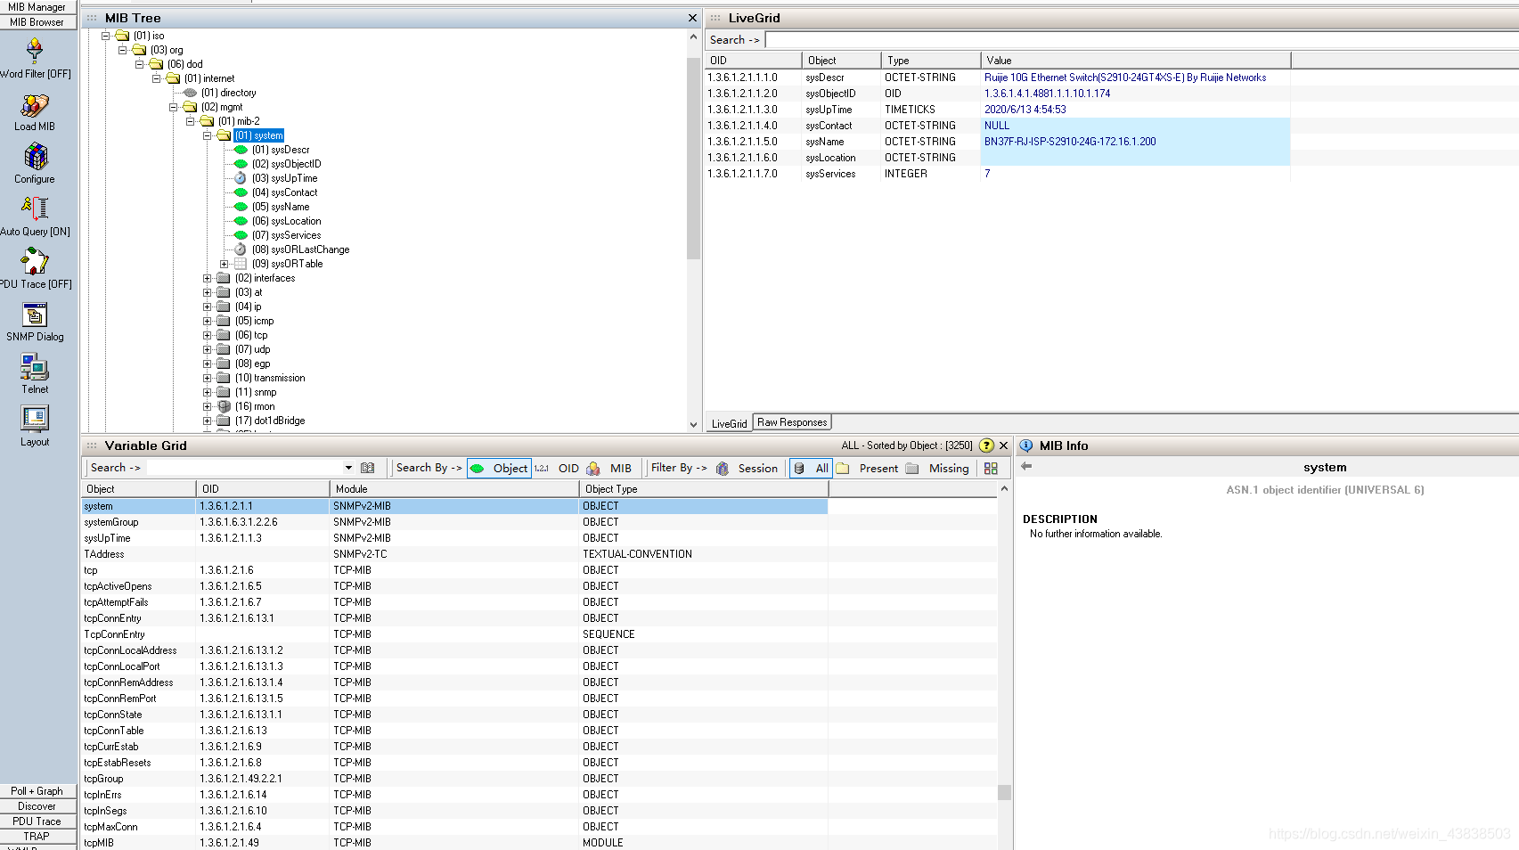Image resolution: width=1519 pixels, height=850 pixels.
Task: Collapse the mib-2 tree node
Action: pos(191,121)
